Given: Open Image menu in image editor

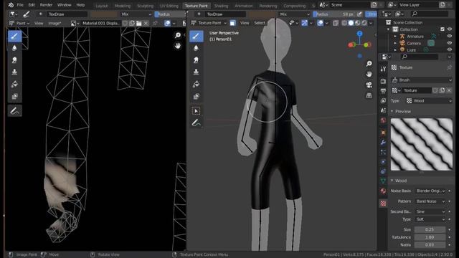Looking at the screenshot, I should click(55, 23).
